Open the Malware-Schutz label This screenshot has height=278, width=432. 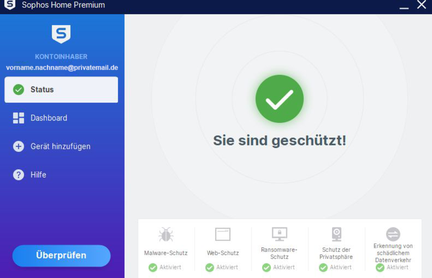pos(166,253)
